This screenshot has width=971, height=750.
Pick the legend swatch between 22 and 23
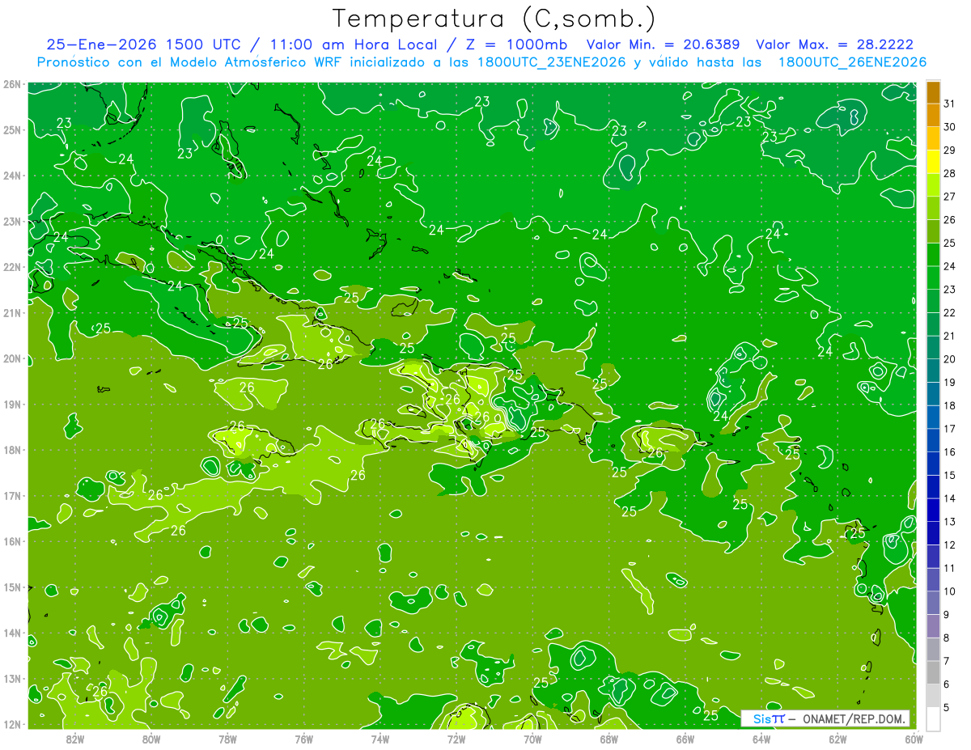pyautogui.click(x=933, y=301)
